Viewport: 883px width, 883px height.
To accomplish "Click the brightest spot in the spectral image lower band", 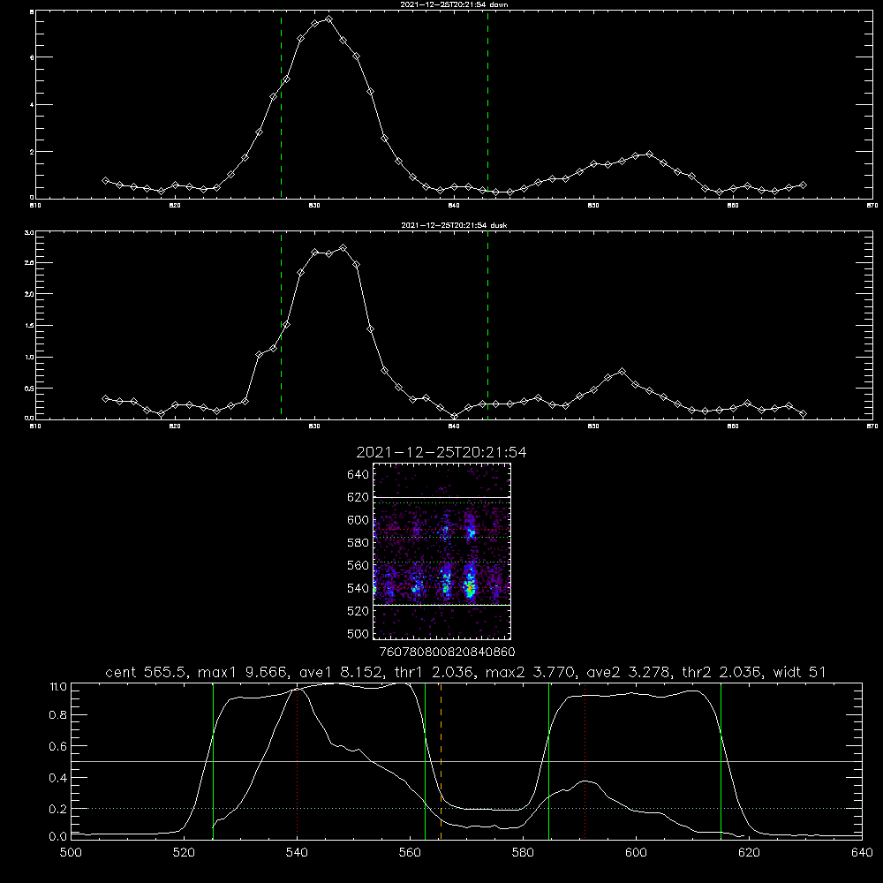I will pyautogui.click(x=471, y=588).
